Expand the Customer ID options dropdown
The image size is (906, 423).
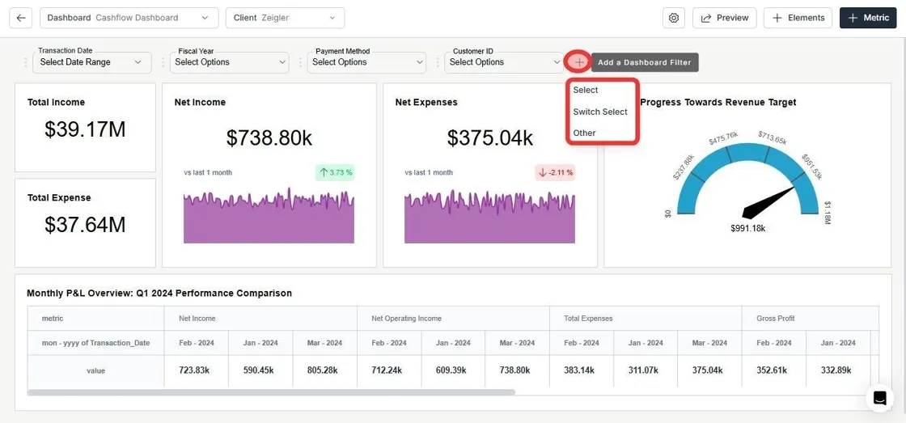(504, 62)
